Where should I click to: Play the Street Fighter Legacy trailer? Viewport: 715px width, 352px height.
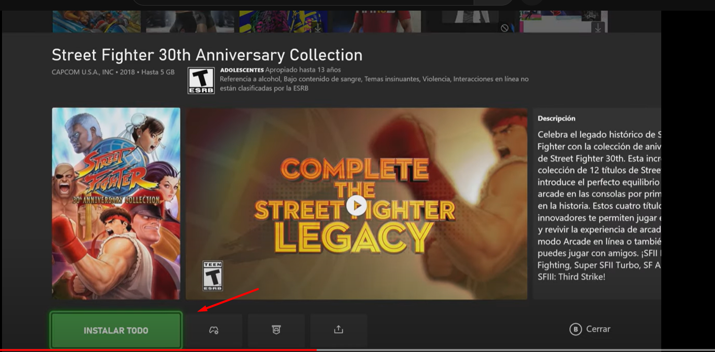(356, 205)
